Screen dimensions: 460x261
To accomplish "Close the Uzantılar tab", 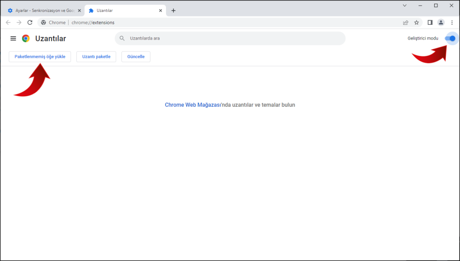I will pyautogui.click(x=161, y=11).
